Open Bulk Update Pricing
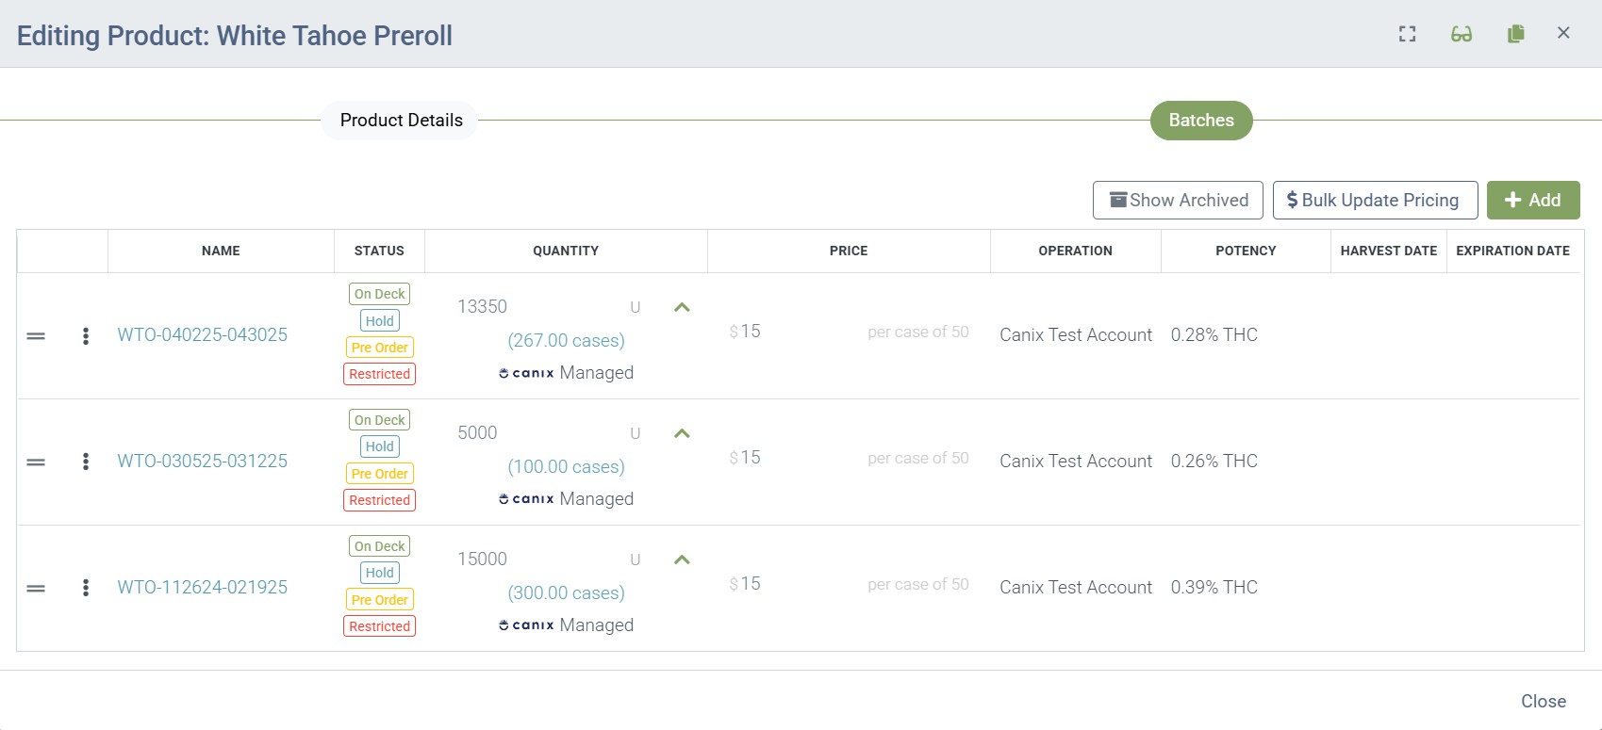The height and width of the screenshot is (730, 1602). coord(1374,201)
